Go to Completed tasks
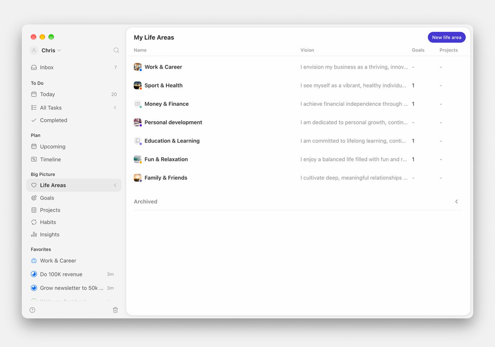Image resolution: width=495 pixels, height=347 pixels. [74, 120]
